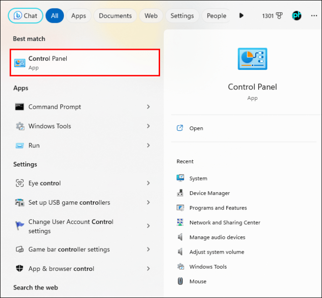Click the arrow to show more filter tabs
The width and height of the screenshot is (322, 298).
pyautogui.click(x=242, y=15)
